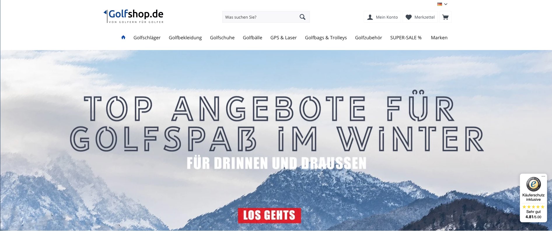Open Trusted Shops badge three-dot menu
Screen dimensions: 552x231
click(543, 176)
